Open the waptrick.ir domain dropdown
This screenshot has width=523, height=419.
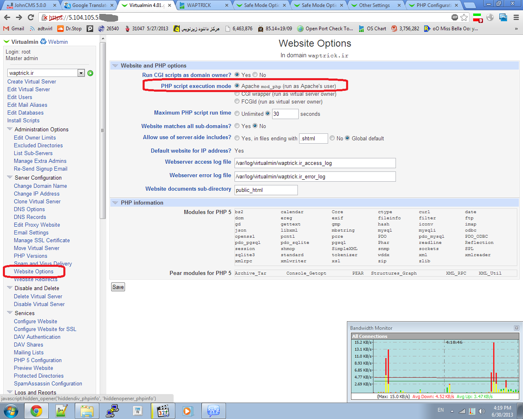click(81, 73)
